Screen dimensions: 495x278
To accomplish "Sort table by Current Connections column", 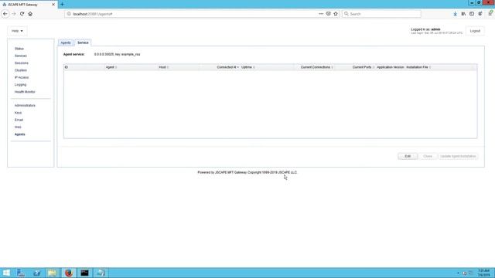I will (315, 67).
